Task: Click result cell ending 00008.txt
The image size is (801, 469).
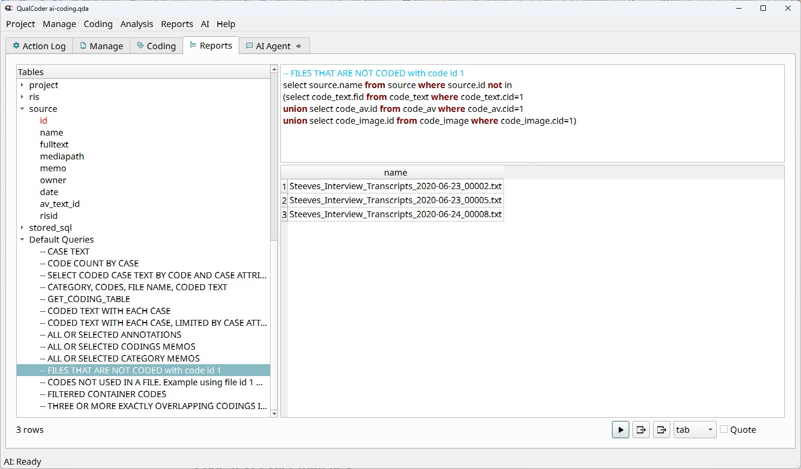Action: click(x=395, y=214)
